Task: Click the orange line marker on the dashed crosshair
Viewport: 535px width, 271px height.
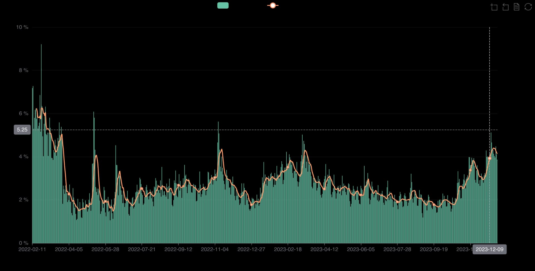Action: pyautogui.click(x=490, y=158)
